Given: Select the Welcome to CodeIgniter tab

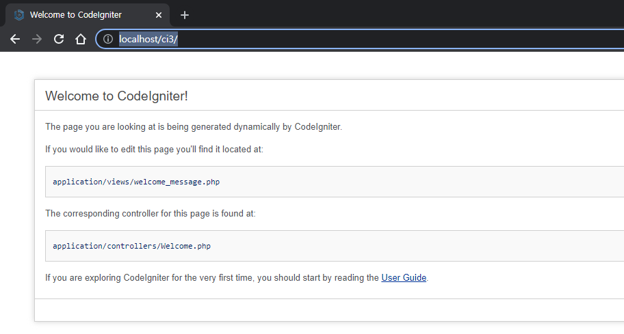Looking at the screenshot, I should tap(88, 15).
